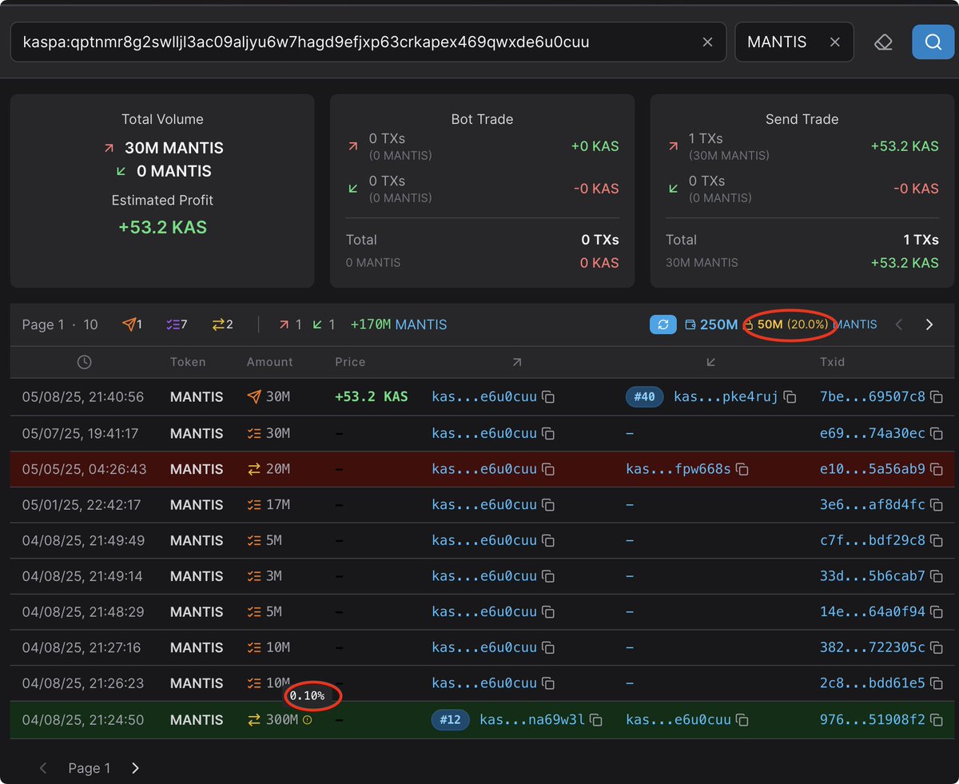Copy txid 382...722305c
Screen dimensions: 959x784
937,647
